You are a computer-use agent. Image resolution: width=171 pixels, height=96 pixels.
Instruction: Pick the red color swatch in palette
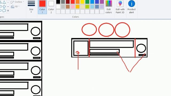click(73, 2)
